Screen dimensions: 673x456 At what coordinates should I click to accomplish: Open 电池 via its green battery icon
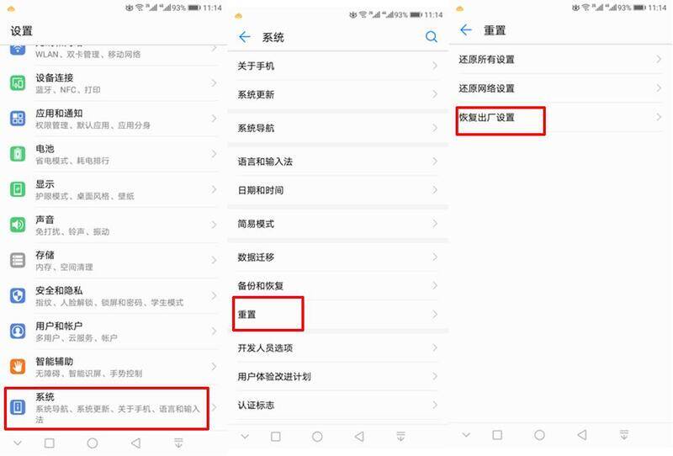pyautogui.click(x=18, y=154)
